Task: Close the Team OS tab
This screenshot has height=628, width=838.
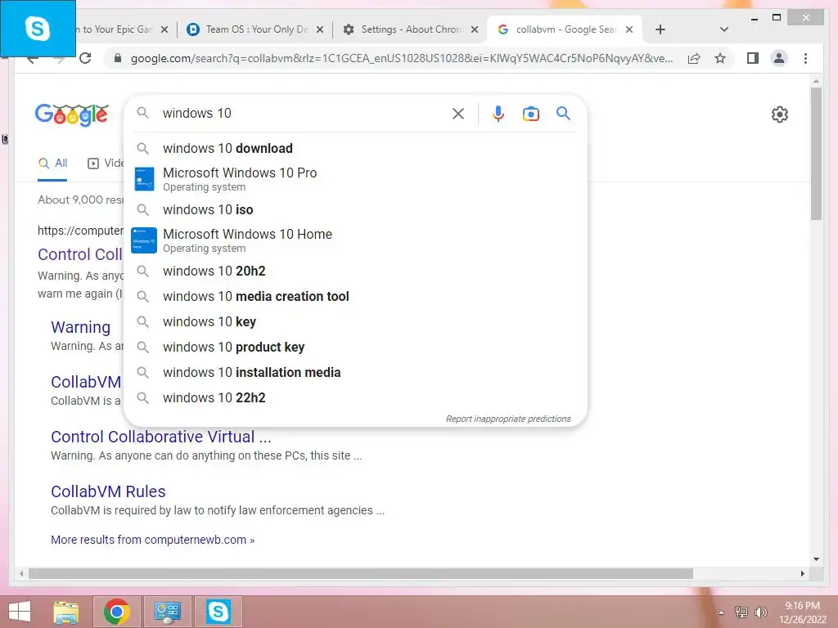Action: [320, 30]
